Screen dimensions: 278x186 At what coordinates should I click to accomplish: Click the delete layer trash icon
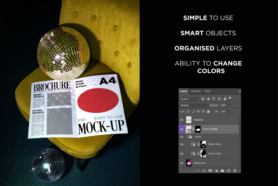click(235, 171)
